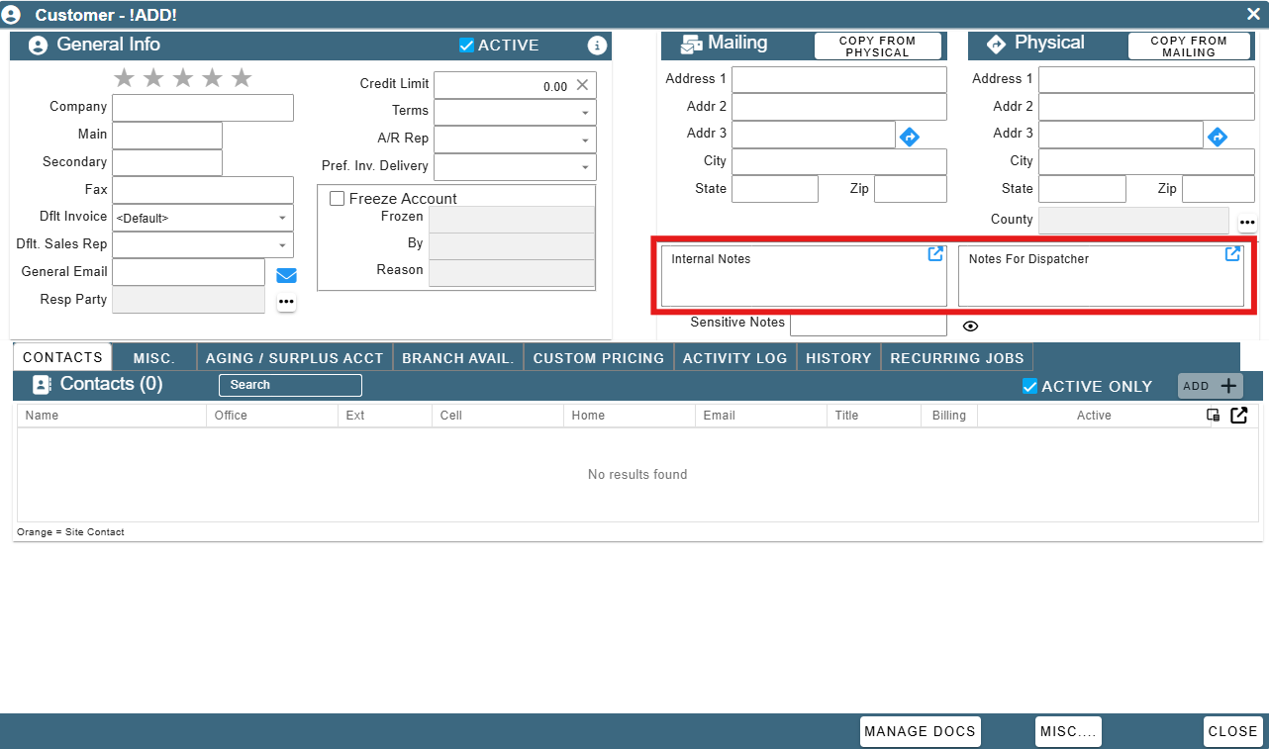Click the Physical section sign icon
This screenshot has height=749, width=1269.
[997, 45]
